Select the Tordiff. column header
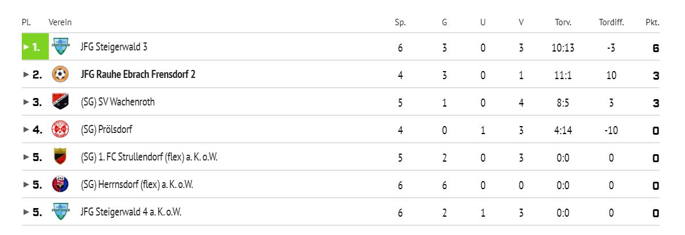Screen dimensions: 685x235 point(611,23)
